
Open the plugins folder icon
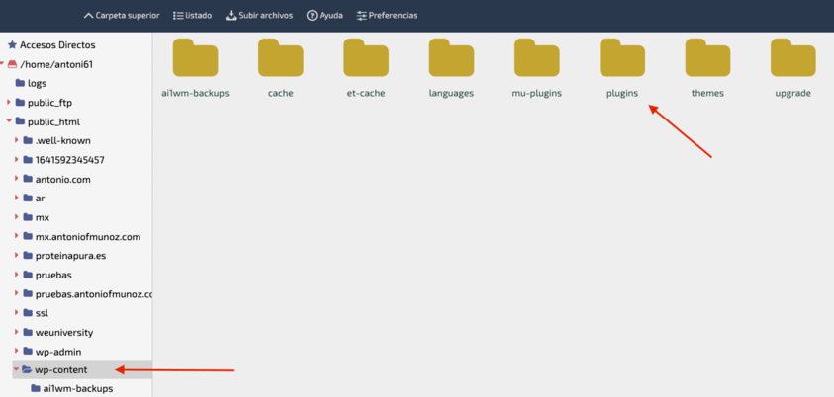622,57
